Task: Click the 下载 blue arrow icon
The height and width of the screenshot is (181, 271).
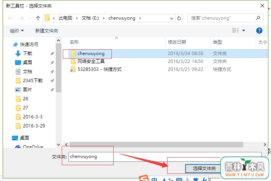Action: (x=18, y=54)
